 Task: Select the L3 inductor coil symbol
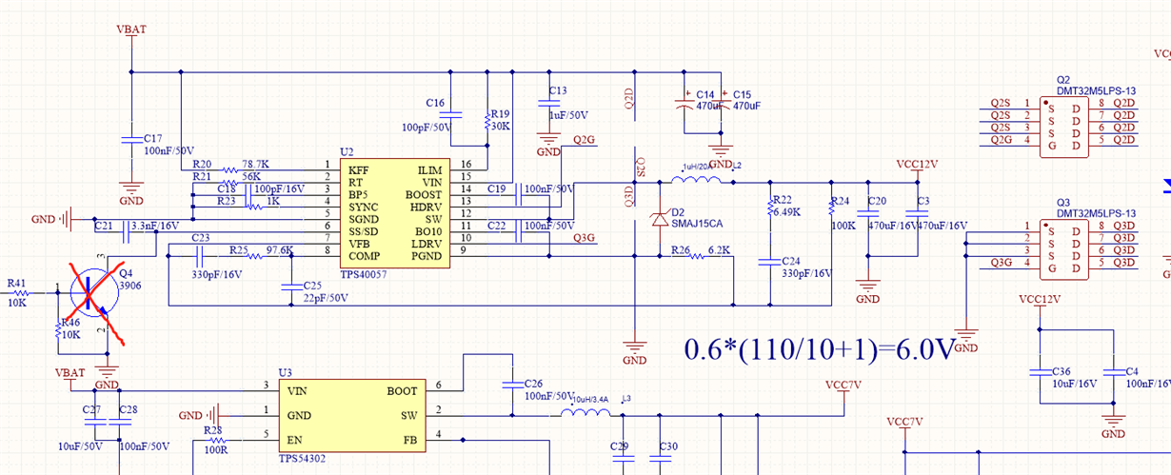click(586, 413)
